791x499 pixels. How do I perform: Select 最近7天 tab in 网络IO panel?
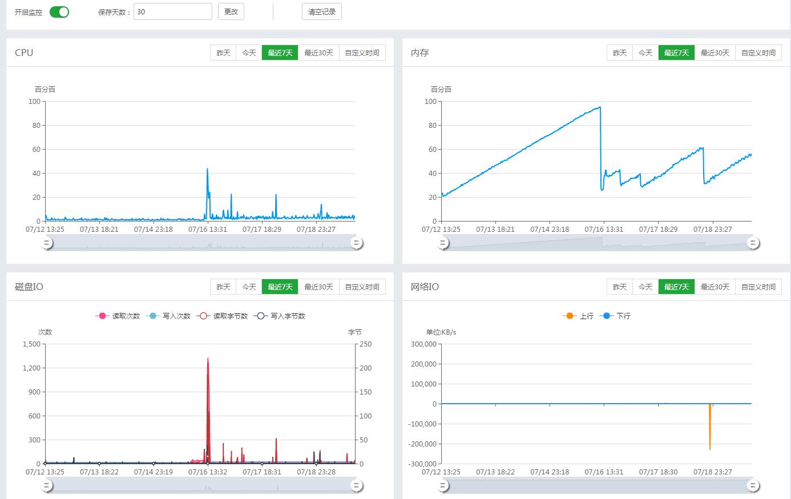tap(676, 287)
